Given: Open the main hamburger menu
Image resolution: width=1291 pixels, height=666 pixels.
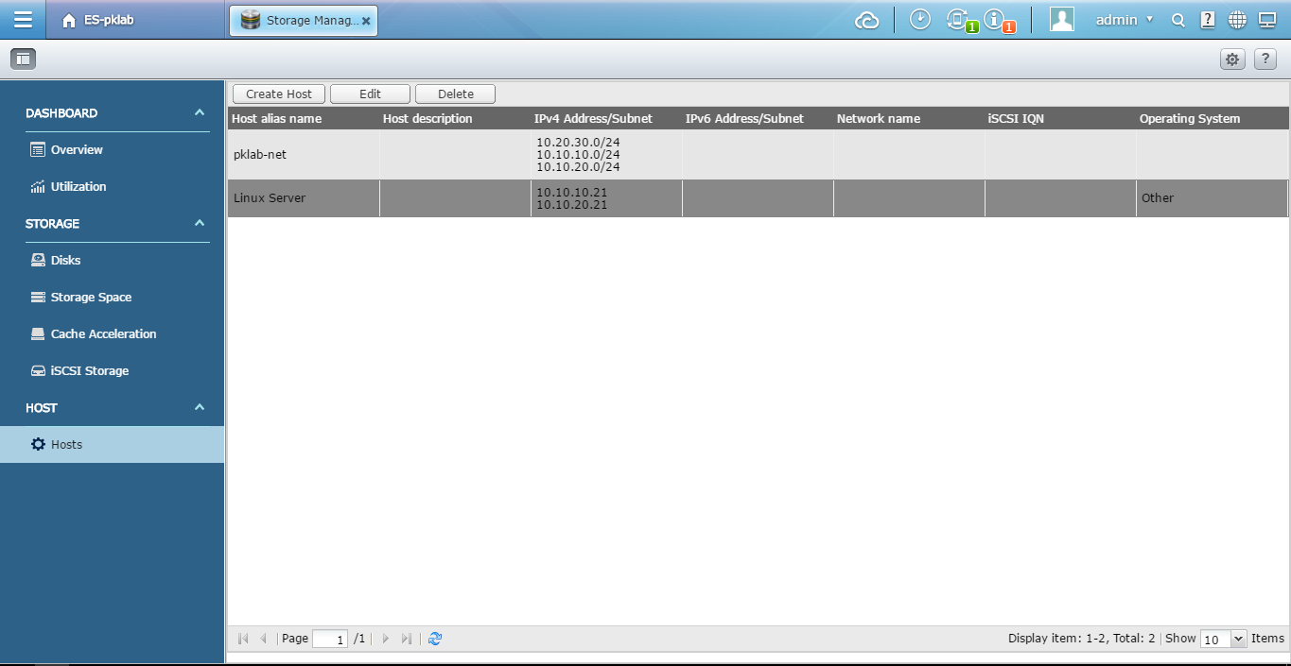Looking at the screenshot, I should 23,20.
